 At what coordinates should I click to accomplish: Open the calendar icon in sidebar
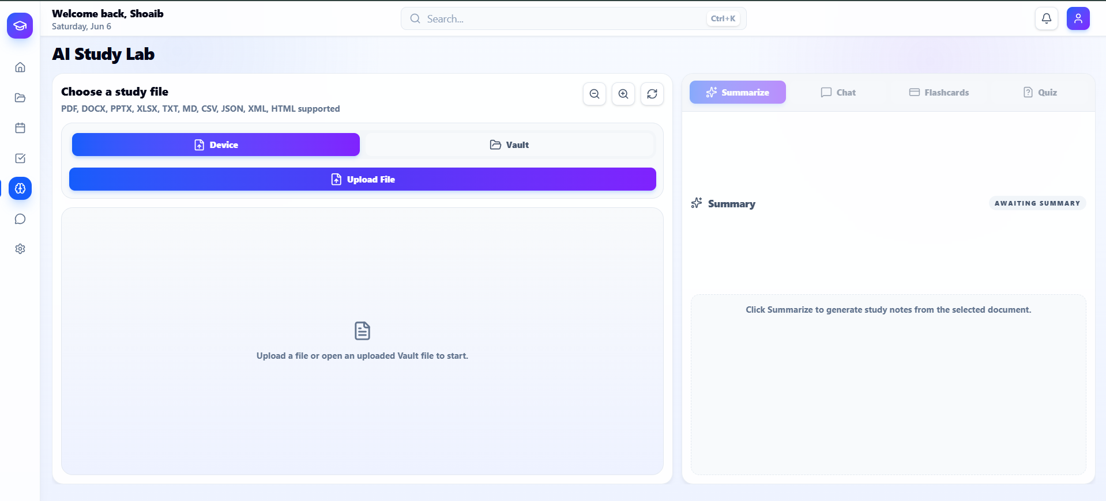click(20, 128)
